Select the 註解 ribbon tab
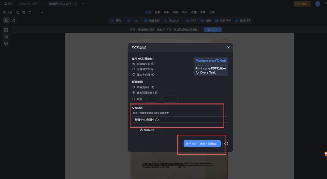327x179 pixels. point(158,13)
